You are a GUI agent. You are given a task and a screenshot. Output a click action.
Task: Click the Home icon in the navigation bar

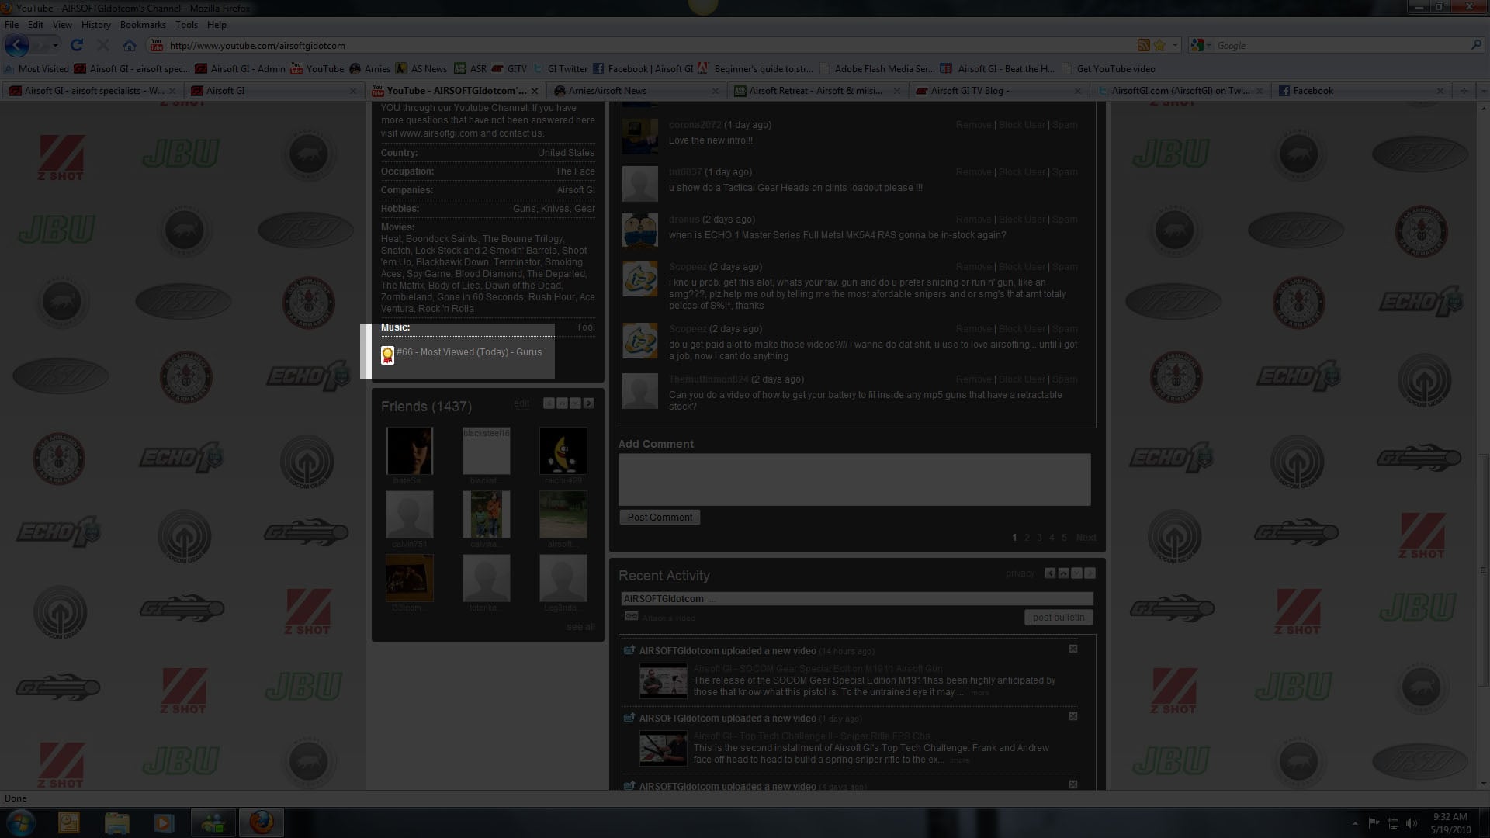pyautogui.click(x=130, y=46)
